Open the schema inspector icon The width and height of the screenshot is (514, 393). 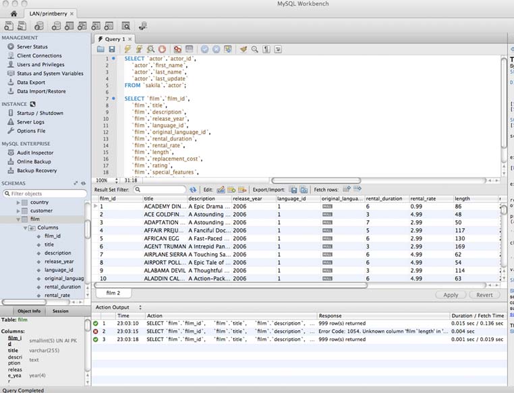pos(39,26)
